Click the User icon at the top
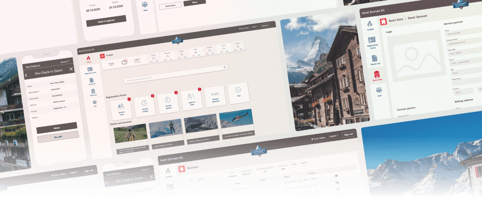Image resolution: width=482 pixels, height=198 pixels. (x=145, y=5)
